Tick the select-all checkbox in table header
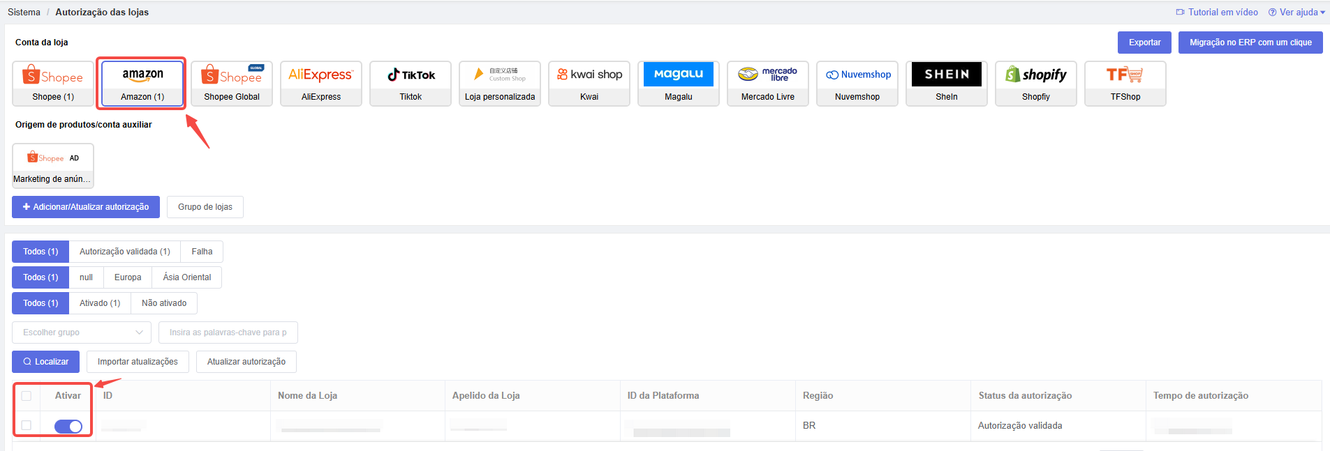The height and width of the screenshot is (451, 1330). [x=27, y=396]
